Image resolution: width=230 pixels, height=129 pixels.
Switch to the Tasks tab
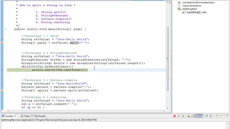25,116
